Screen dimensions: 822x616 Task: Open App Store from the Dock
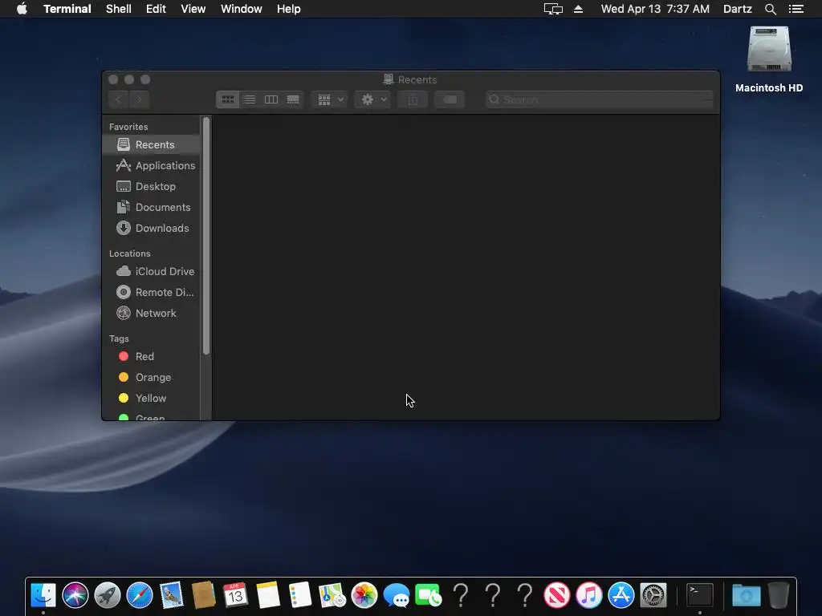621,595
